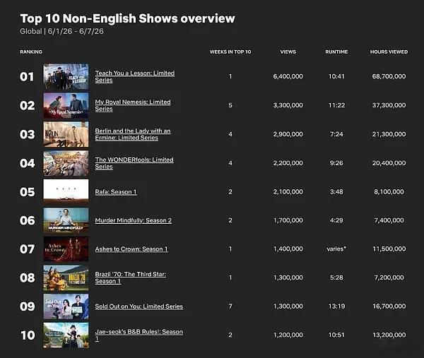Click the 10:51 runtime value
424x358 pixels.
[336, 335]
